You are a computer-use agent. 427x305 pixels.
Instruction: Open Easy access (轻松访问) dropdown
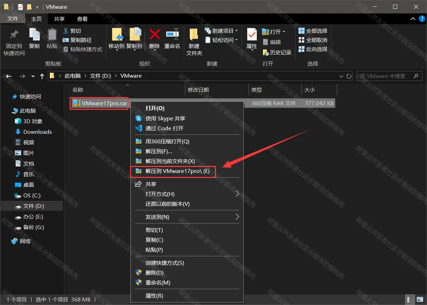[x=221, y=40]
